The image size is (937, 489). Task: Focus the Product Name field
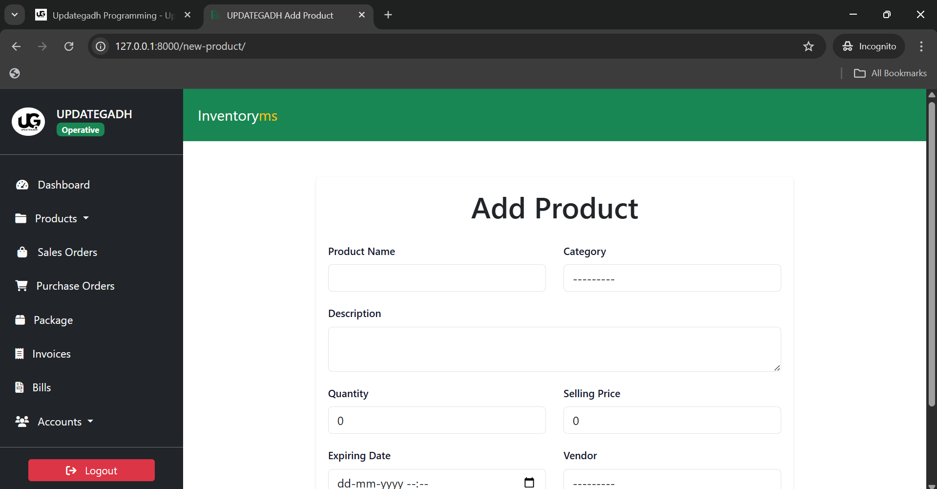[437, 278]
